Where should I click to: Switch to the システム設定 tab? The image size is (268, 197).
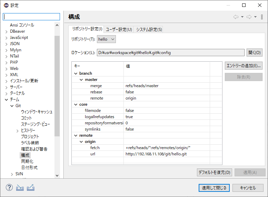tap(149, 29)
